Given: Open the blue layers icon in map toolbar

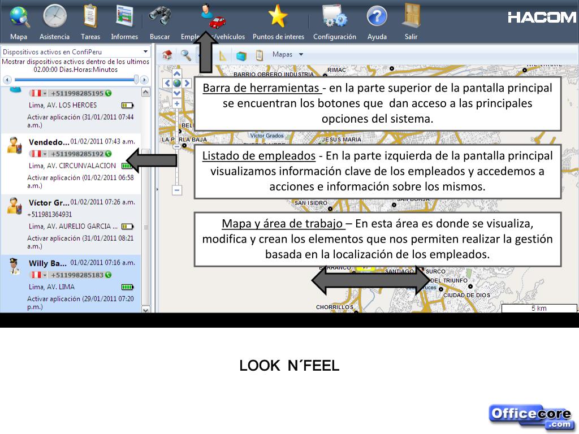Looking at the screenshot, I should 241,55.
